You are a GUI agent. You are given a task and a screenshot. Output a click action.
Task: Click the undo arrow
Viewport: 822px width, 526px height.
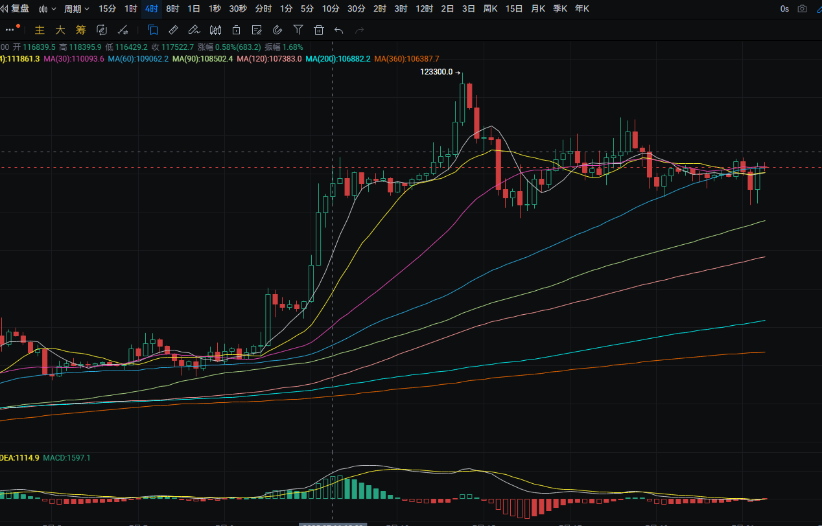[338, 30]
